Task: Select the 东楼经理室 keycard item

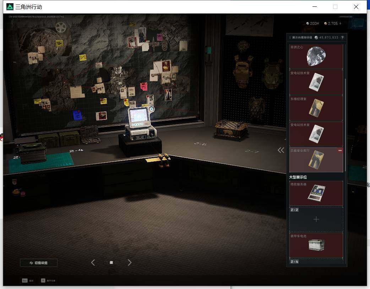Action: point(316,108)
